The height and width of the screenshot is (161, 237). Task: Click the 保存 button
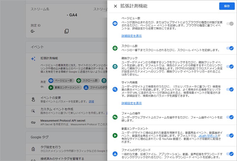227,6
